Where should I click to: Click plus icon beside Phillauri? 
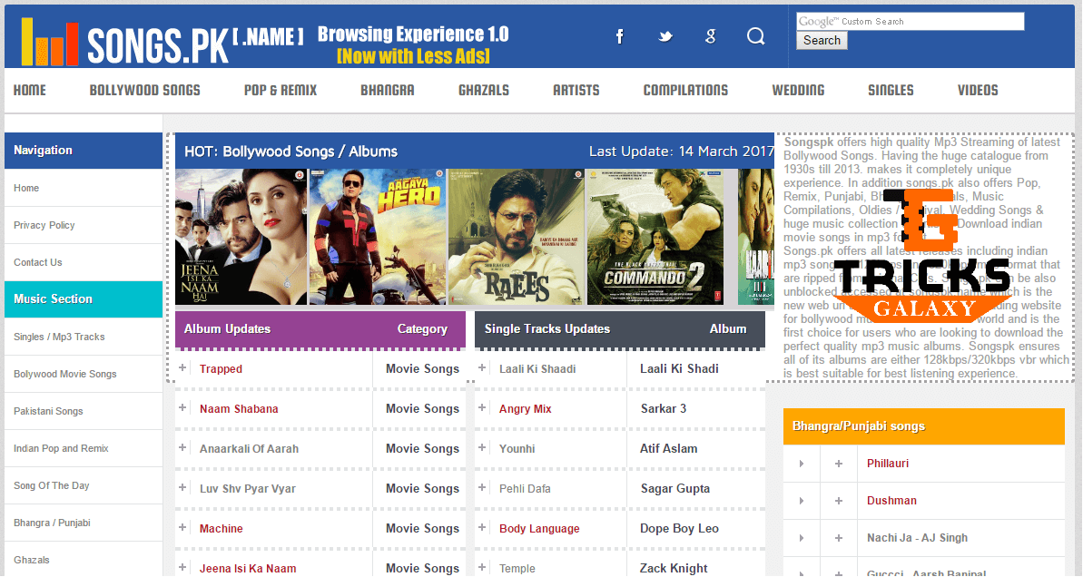pyautogui.click(x=839, y=464)
